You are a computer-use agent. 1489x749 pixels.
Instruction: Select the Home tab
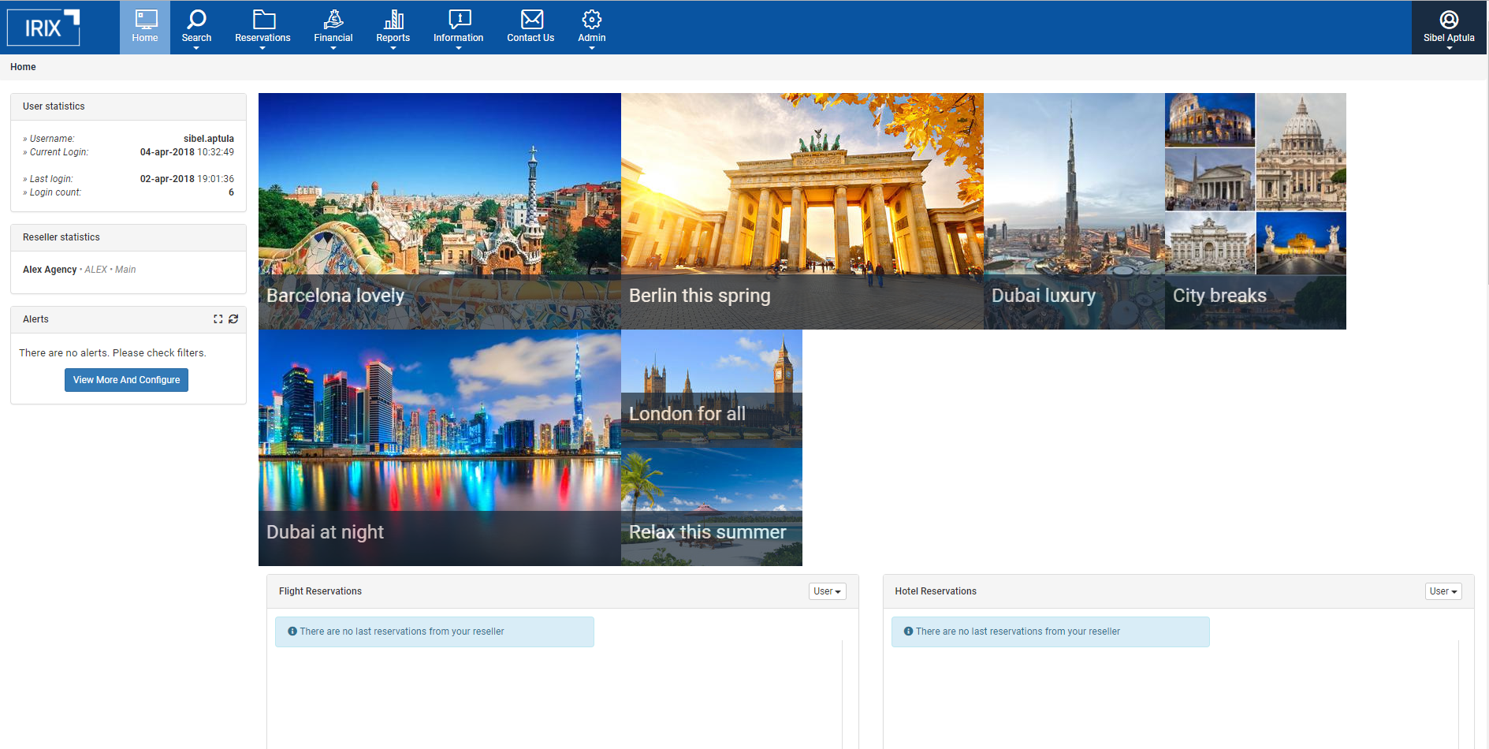(x=145, y=27)
